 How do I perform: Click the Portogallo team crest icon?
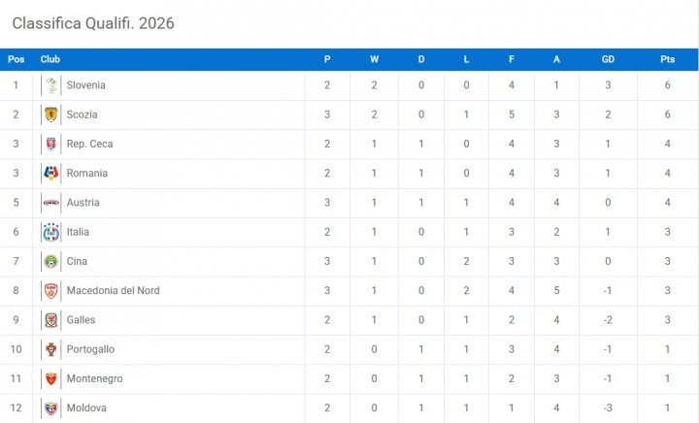[x=50, y=349]
